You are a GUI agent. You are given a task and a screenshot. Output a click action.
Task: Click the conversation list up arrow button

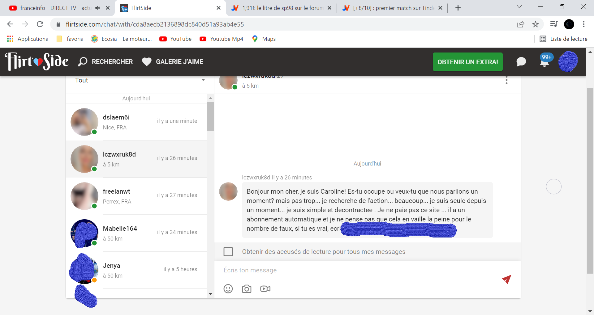pyautogui.click(x=210, y=98)
